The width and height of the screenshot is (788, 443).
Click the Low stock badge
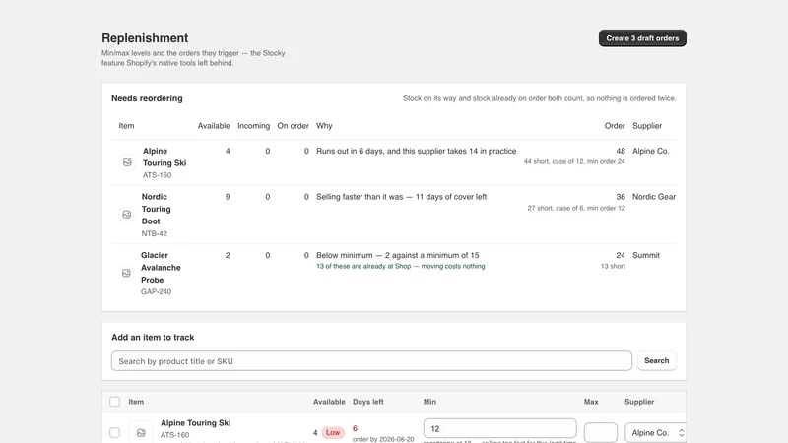(333, 432)
